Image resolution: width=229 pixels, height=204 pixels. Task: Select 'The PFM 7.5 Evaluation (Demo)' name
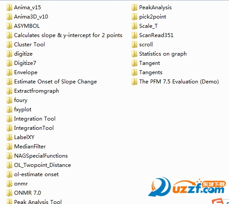179,82
